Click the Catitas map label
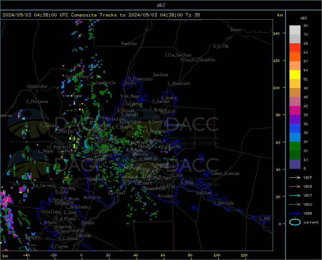Image resolution: width=322 pixels, height=260 pixels. (204, 193)
